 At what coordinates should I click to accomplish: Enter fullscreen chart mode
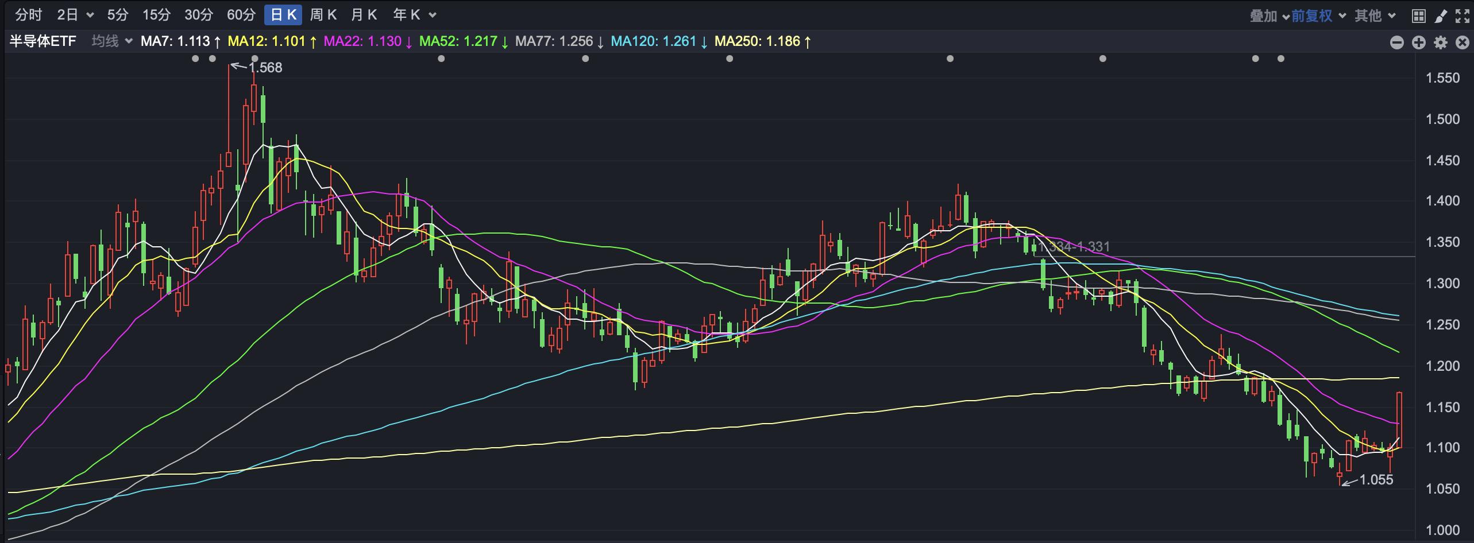point(1462,15)
